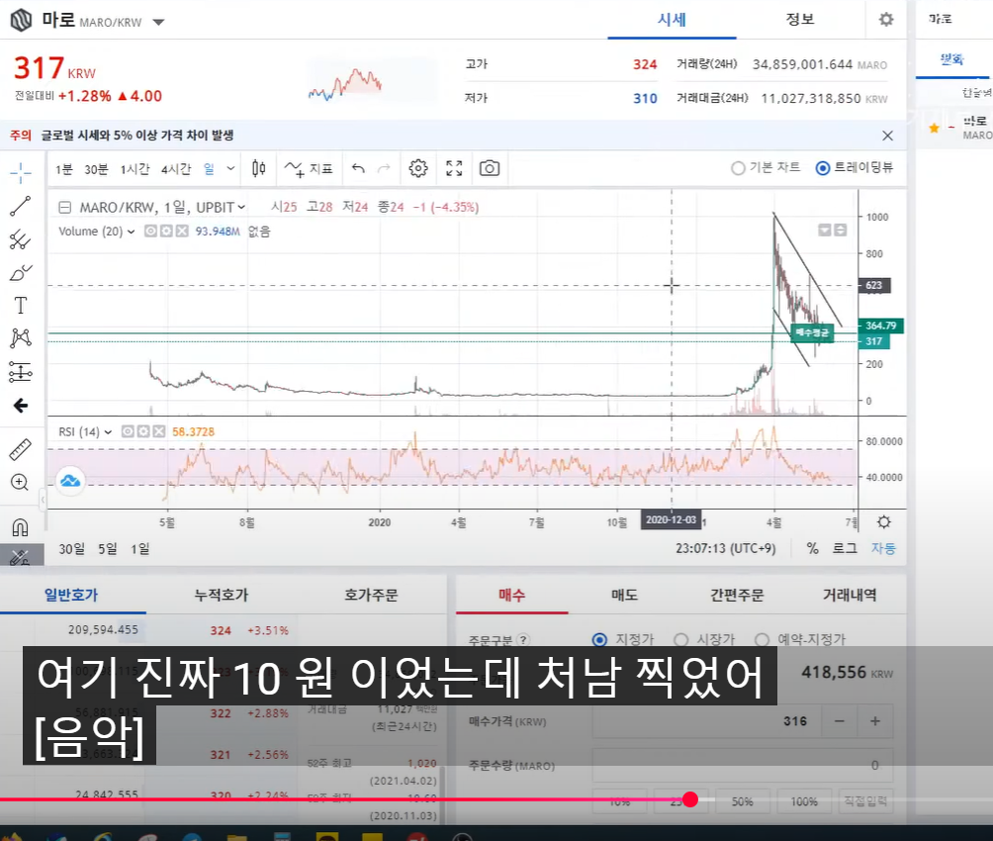Redo the chart action
Screen dimensions: 993x841
tap(384, 168)
